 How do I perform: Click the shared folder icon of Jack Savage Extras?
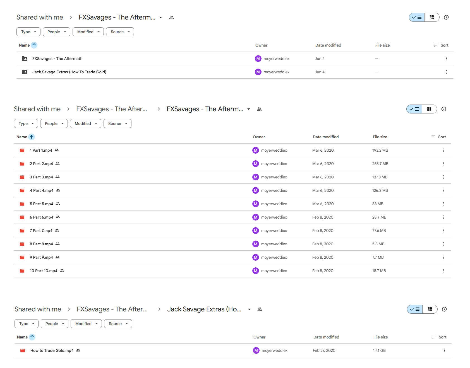[x=25, y=72]
